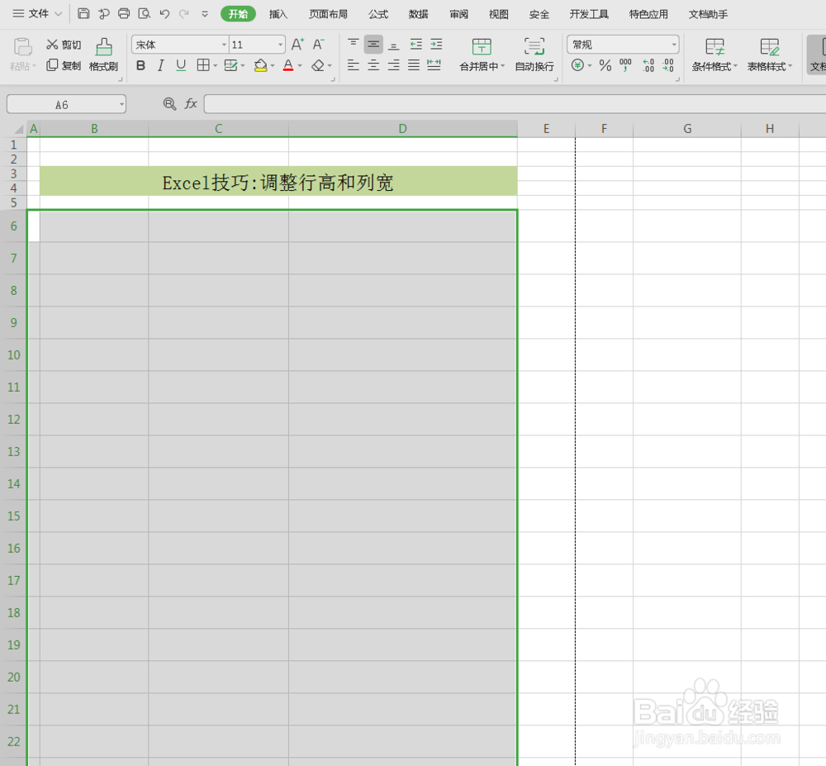Screen dimensions: 826x766
Task: Toggle italic formatting
Action: (161, 65)
